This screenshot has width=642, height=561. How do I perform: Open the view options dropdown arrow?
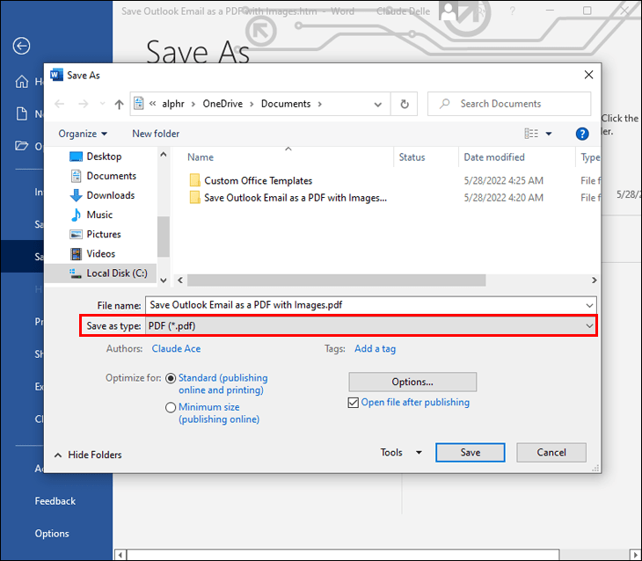(549, 134)
